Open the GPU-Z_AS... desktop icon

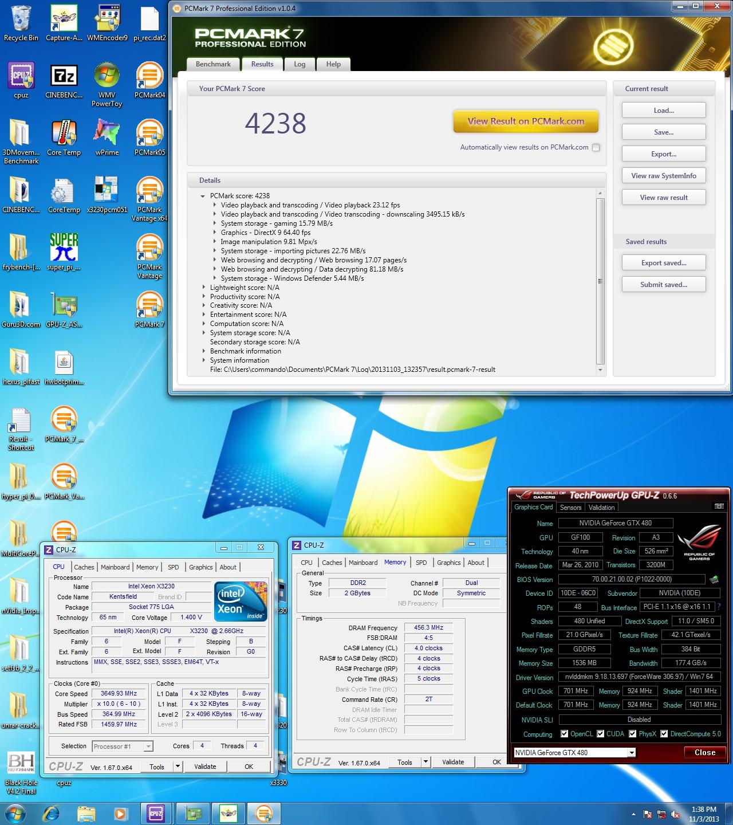click(64, 309)
